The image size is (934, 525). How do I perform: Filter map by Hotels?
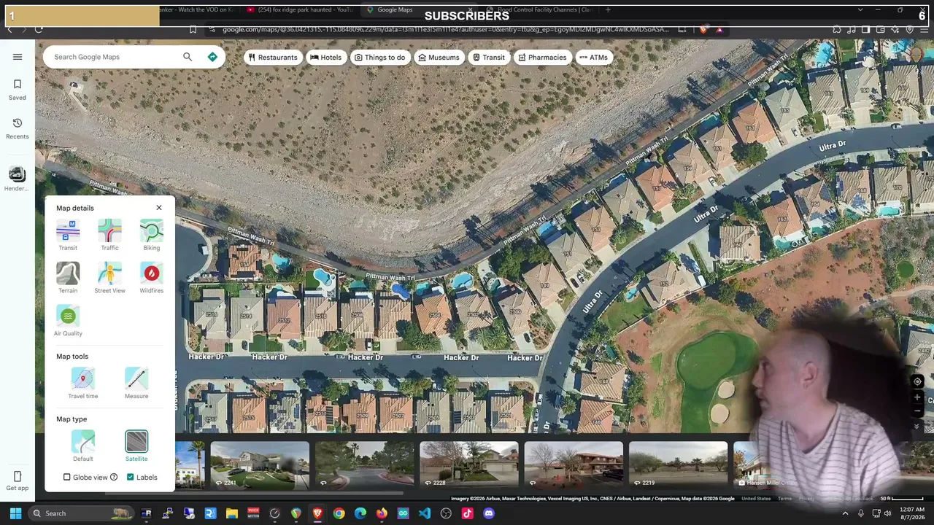pos(325,58)
